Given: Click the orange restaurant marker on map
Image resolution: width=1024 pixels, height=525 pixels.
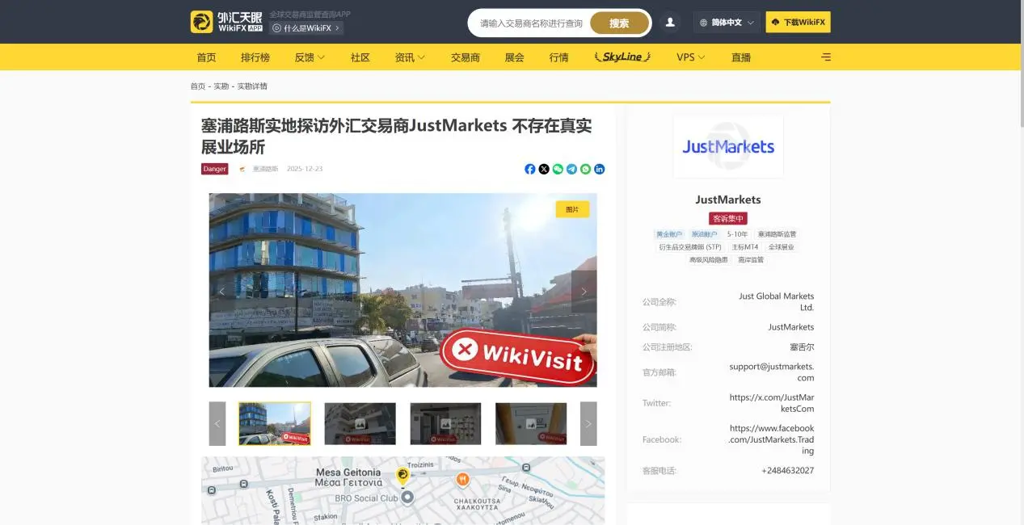Looking at the screenshot, I should pyautogui.click(x=462, y=479).
